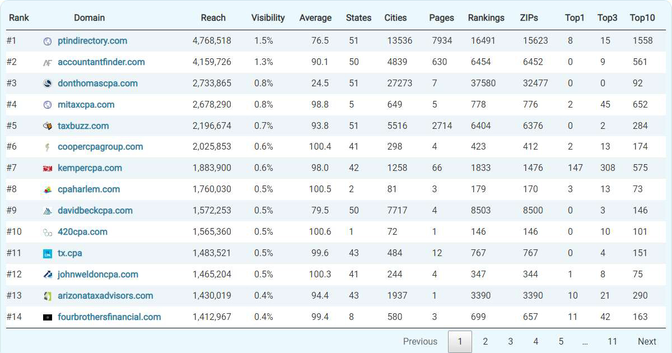Click the davidbeckcpa.com favicon icon

pos(48,211)
